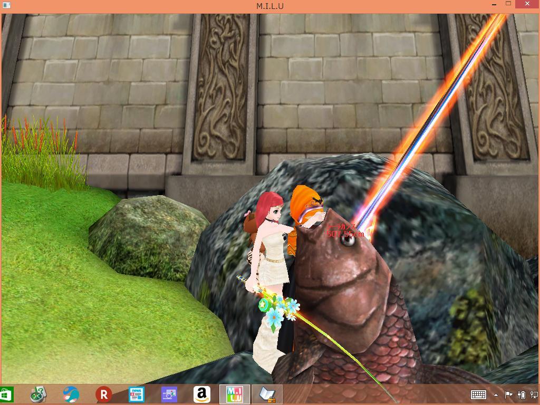Open the touch keyboard from the tray
540x405 pixels.
pos(478,394)
